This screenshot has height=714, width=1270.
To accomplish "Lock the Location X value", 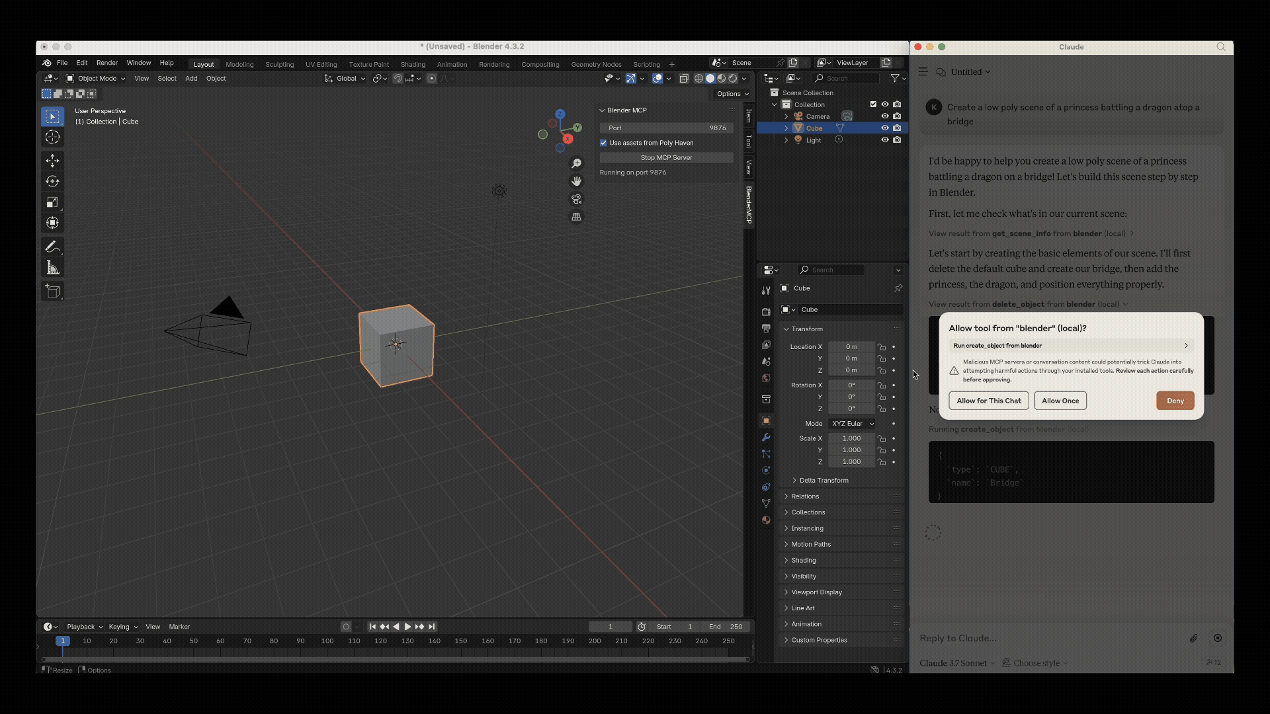I will (882, 346).
